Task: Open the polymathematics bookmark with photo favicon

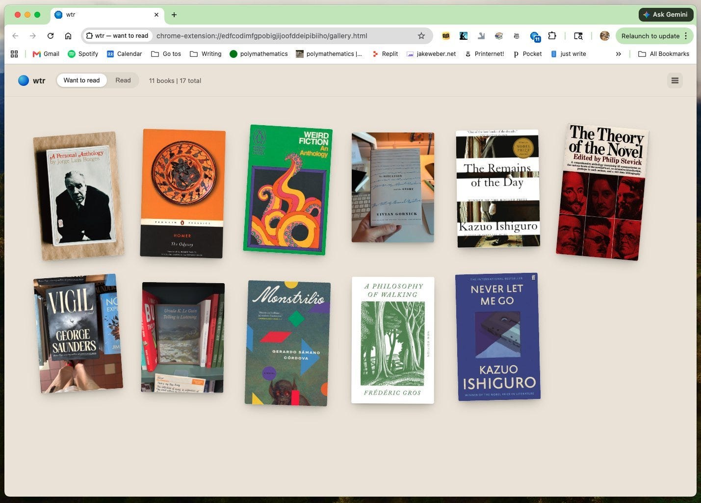Action: point(329,54)
